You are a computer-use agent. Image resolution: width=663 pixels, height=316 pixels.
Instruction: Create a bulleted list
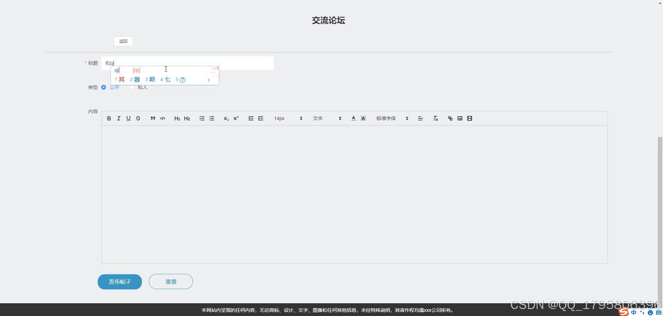point(212,118)
